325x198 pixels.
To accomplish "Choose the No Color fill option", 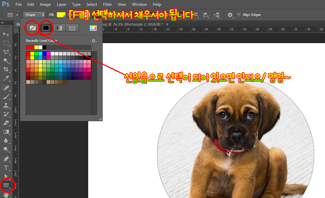I will 32,28.
